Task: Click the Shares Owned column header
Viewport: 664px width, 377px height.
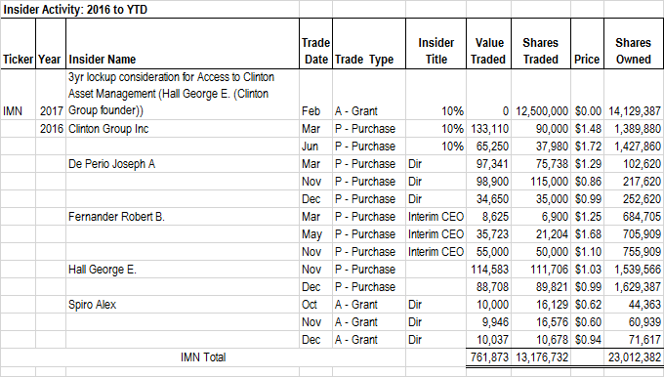Action: [x=634, y=44]
